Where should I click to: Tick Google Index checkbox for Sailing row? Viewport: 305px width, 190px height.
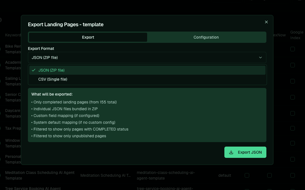(x=293, y=81)
